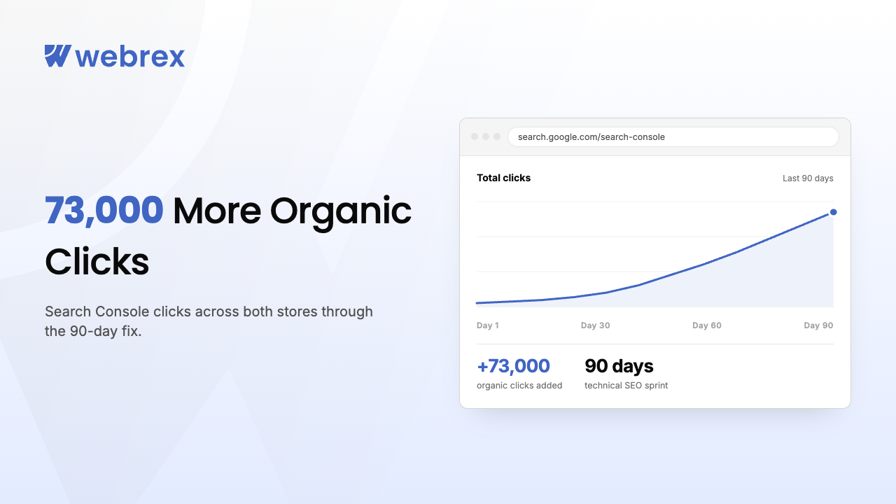Click the "90 days" statistic value
896x504 pixels.
pyautogui.click(x=619, y=366)
